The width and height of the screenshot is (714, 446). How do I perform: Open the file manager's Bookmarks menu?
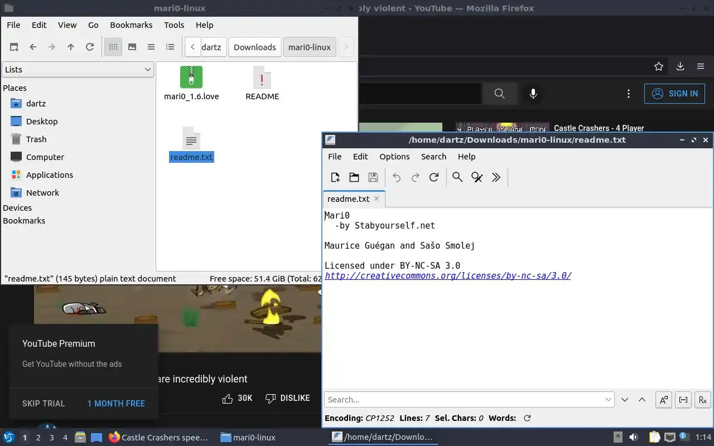[x=131, y=25]
